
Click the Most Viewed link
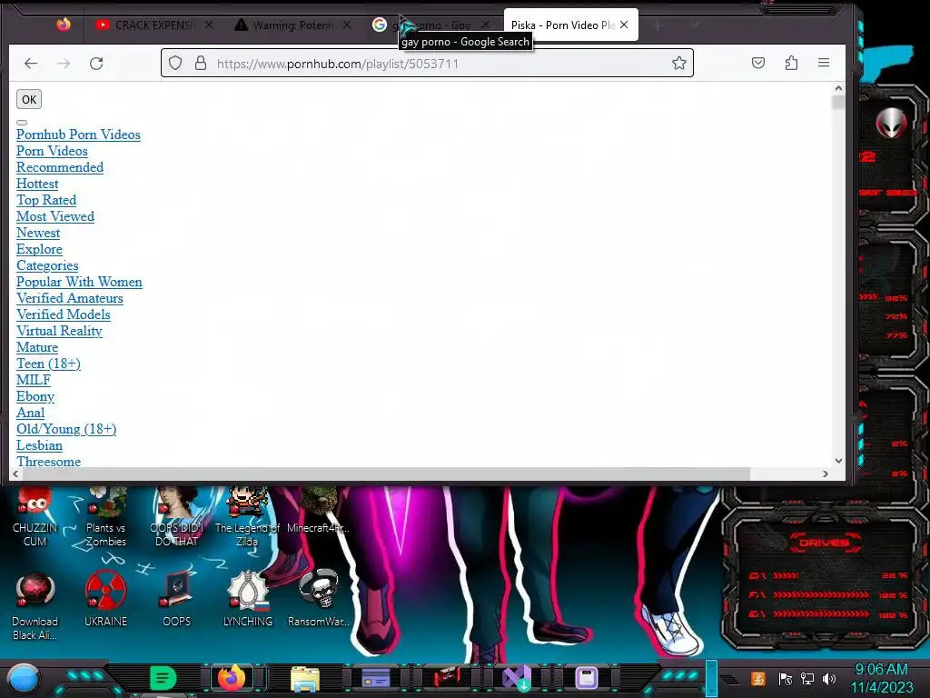[55, 216]
